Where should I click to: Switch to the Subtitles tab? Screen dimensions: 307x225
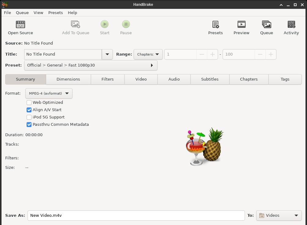(x=210, y=79)
